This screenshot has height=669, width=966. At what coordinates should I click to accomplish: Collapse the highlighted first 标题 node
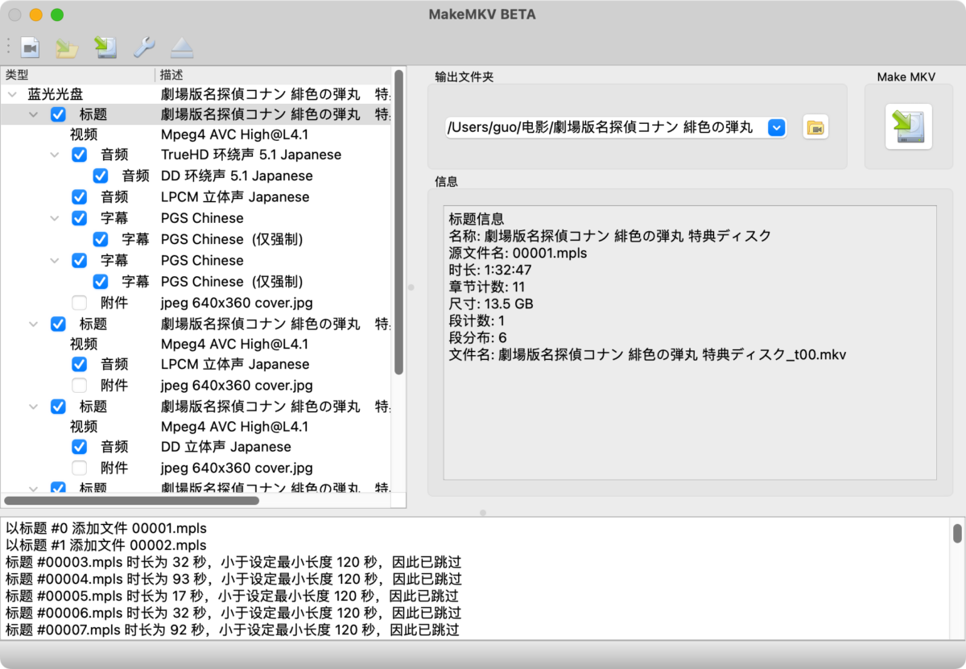pyautogui.click(x=33, y=114)
